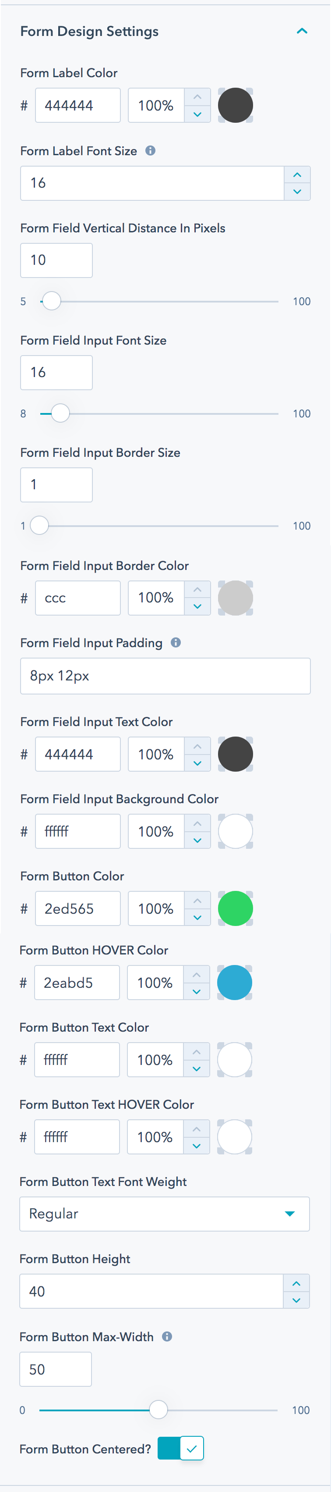
Task: Decrease Form Label Color opacity percentage
Action: click(x=197, y=114)
